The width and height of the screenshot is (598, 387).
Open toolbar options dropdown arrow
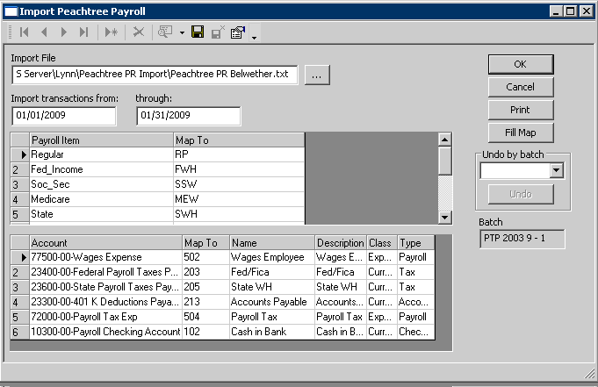254,37
